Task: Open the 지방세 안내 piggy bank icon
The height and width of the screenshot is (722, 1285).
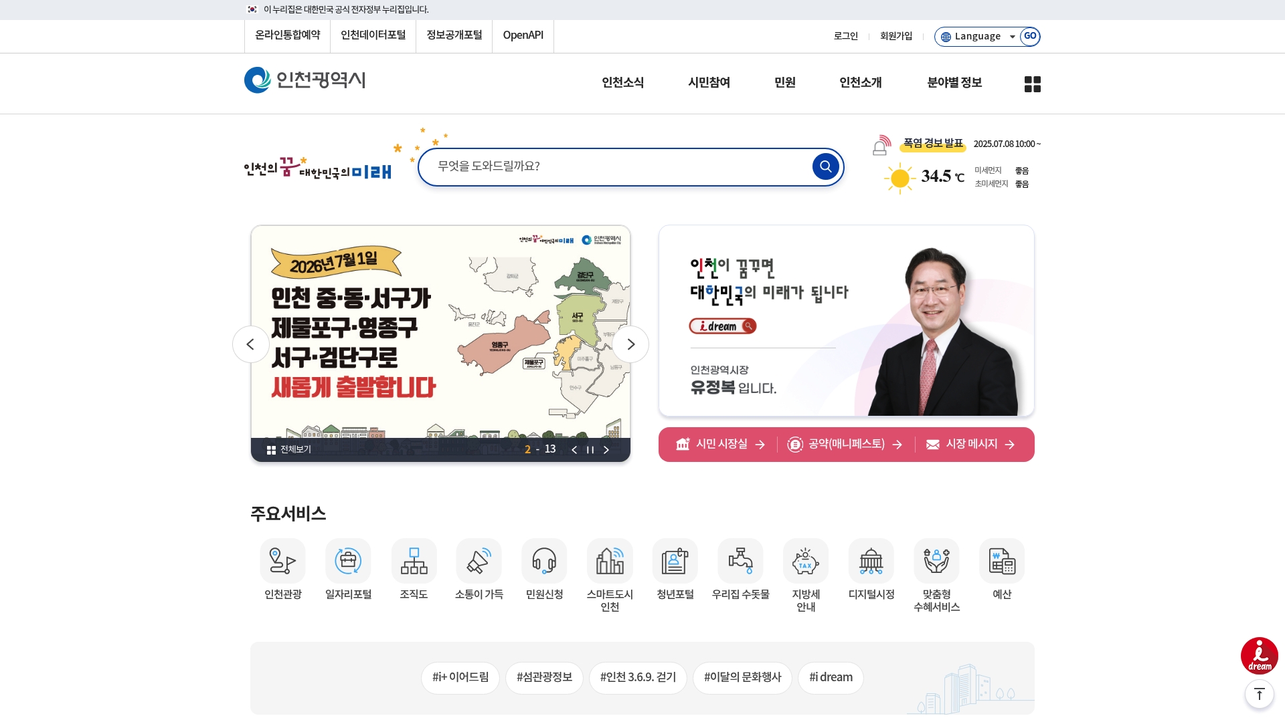Action: click(x=806, y=561)
